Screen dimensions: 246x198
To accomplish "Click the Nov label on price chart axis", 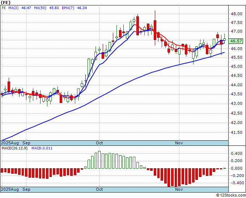I will coord(179,143).
